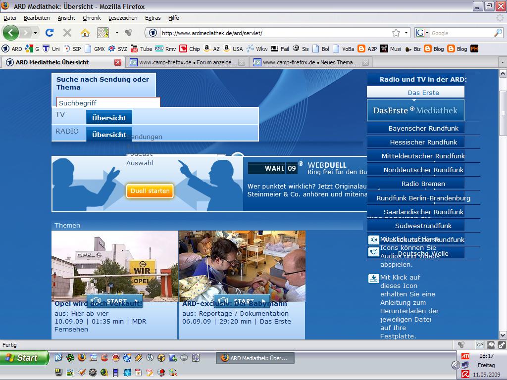The image size is (507, 380).
Task: Click the 'Duell starten' button
Action: click(150, 190)
